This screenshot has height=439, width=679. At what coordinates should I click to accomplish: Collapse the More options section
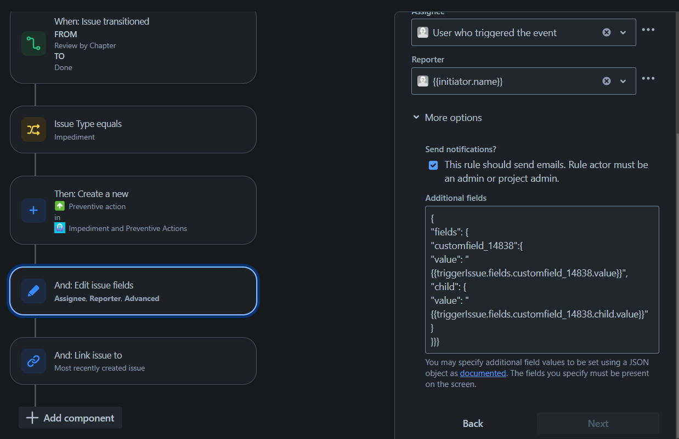416,117
